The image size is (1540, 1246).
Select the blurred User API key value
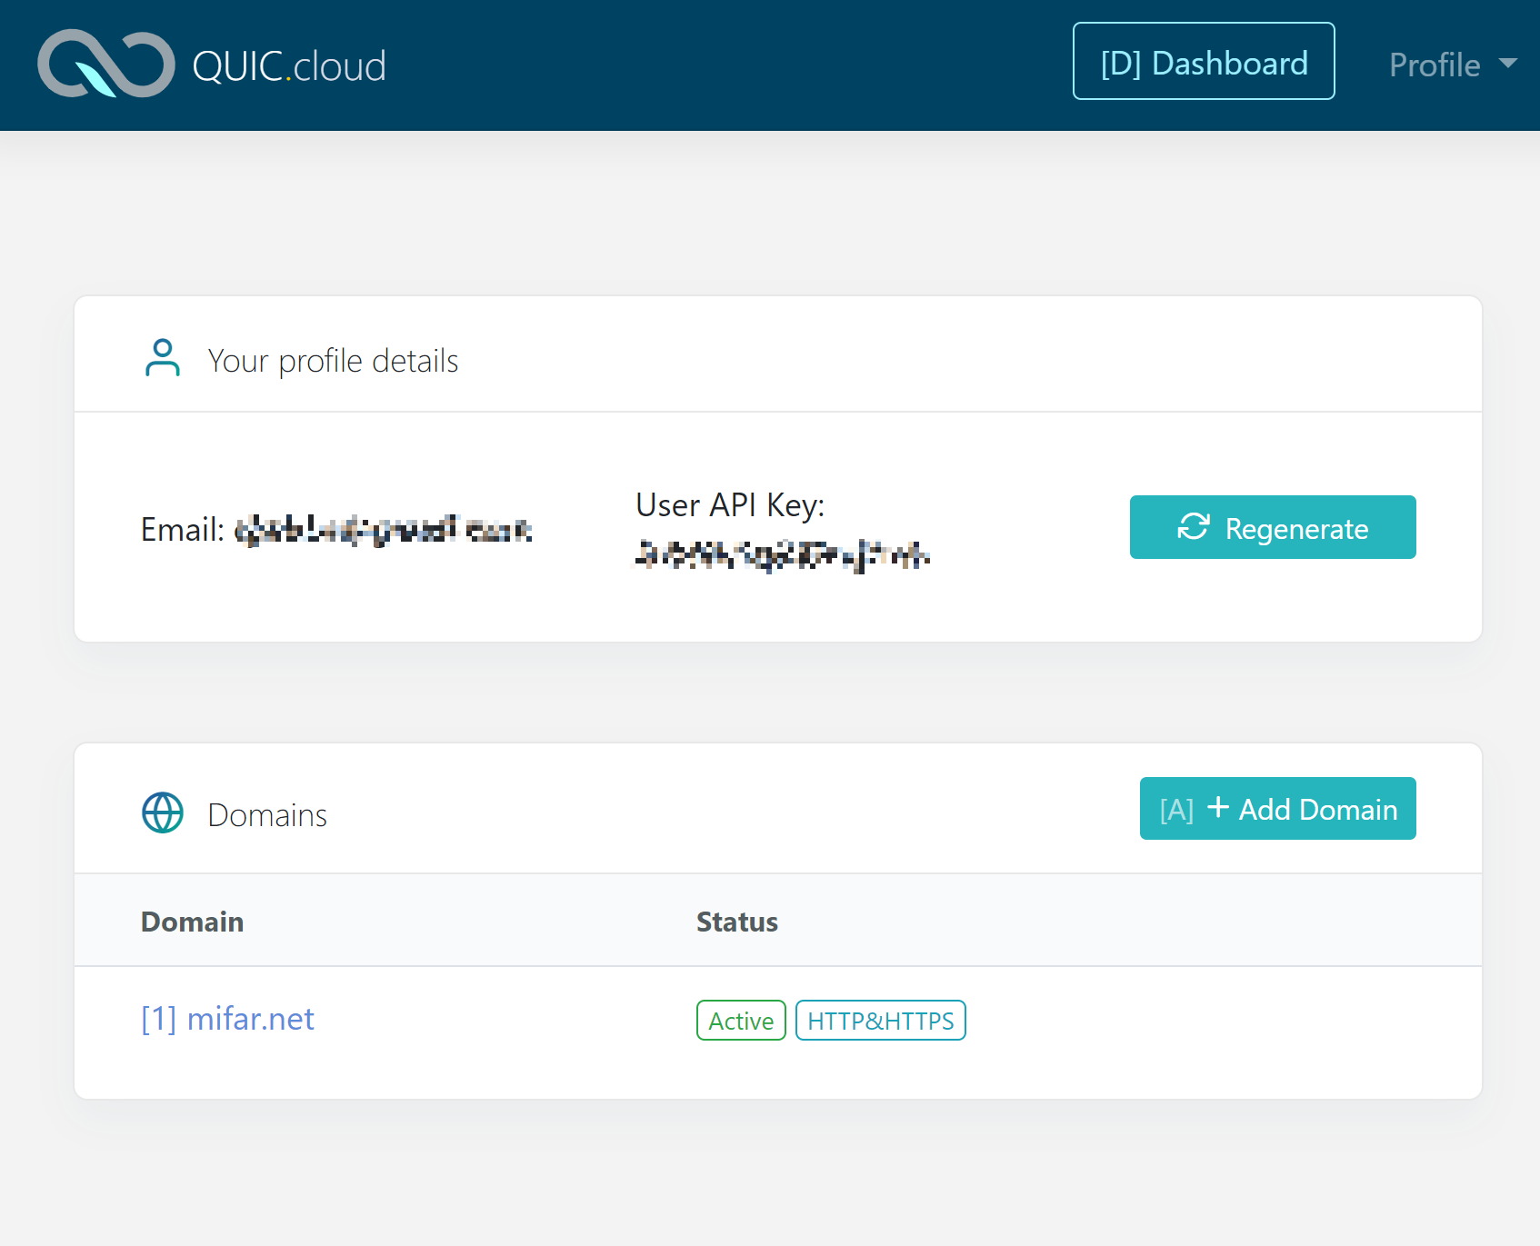coord(782,553)
